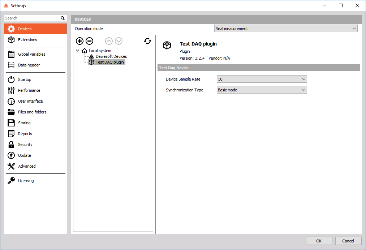The height and width of the screenshot is (250, 366).
Task: Open the Storing settings label
Action: click(x=24, y=123)
